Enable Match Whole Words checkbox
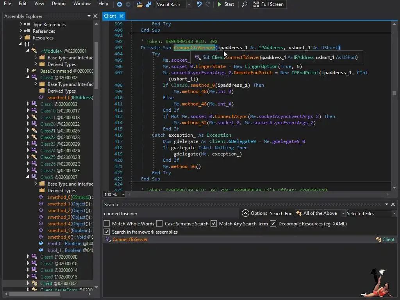The height and width of the screenshot is (300, 400). point(107,224)
